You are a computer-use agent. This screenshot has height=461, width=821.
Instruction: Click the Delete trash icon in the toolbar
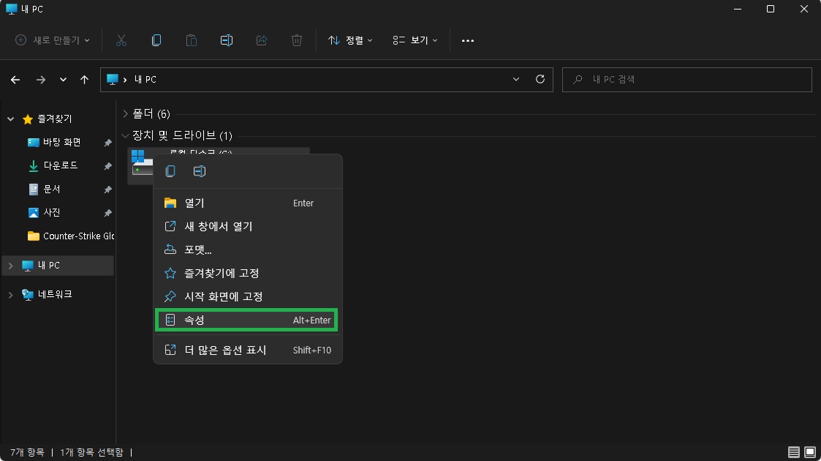point(296,40)
